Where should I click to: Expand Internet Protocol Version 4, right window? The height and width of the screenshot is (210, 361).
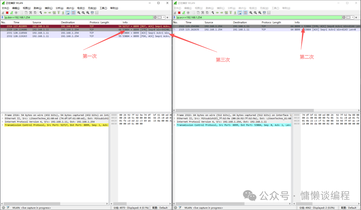pos(174,122)
